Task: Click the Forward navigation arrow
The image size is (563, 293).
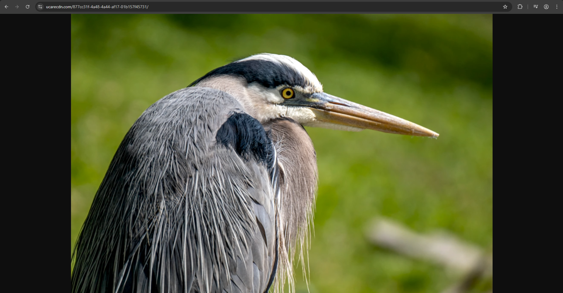Action: point(17,7)
